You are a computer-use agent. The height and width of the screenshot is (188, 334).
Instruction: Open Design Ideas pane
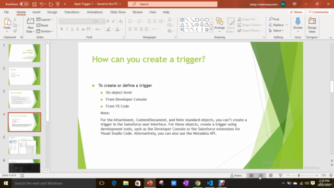(x=312, y=25)
